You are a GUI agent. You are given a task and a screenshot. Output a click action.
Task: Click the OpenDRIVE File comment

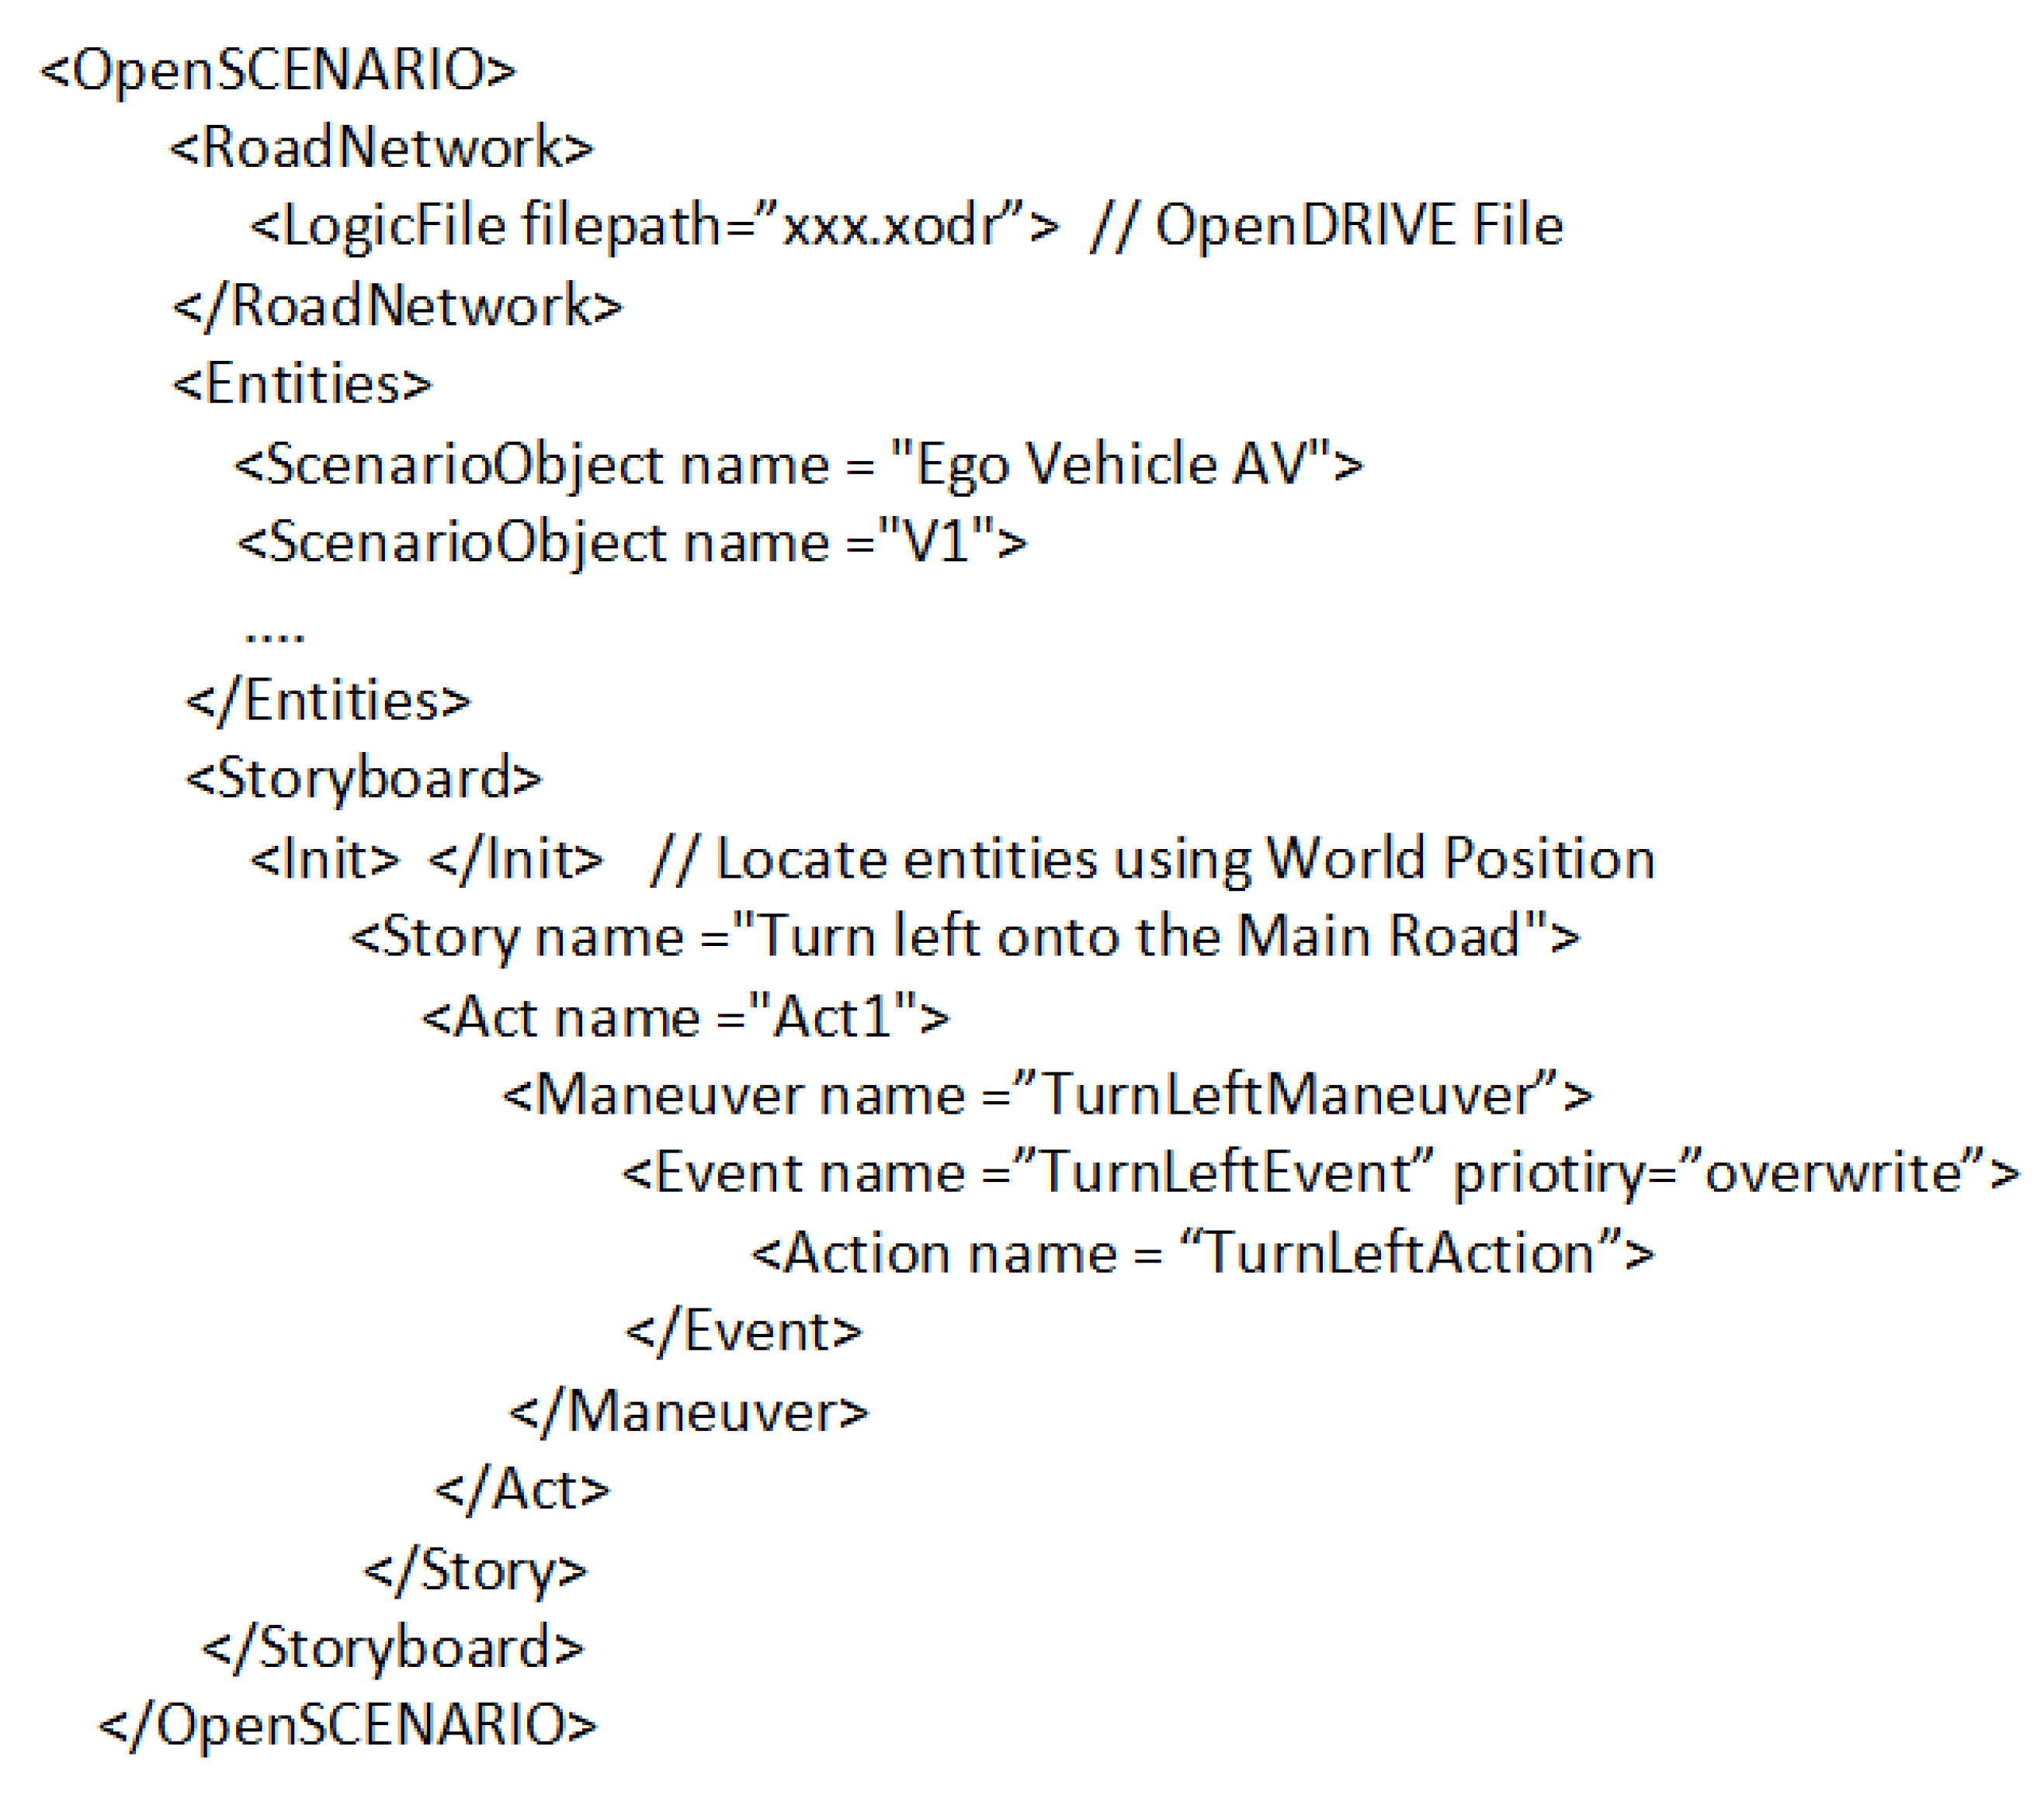tap(1327, 225)
